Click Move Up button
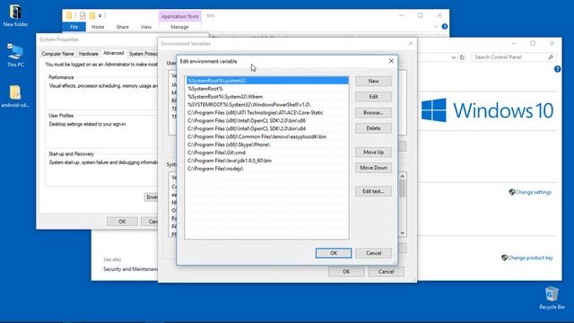Image resolution: width=574 pixels, height=323 pixels. coord(373,152)
